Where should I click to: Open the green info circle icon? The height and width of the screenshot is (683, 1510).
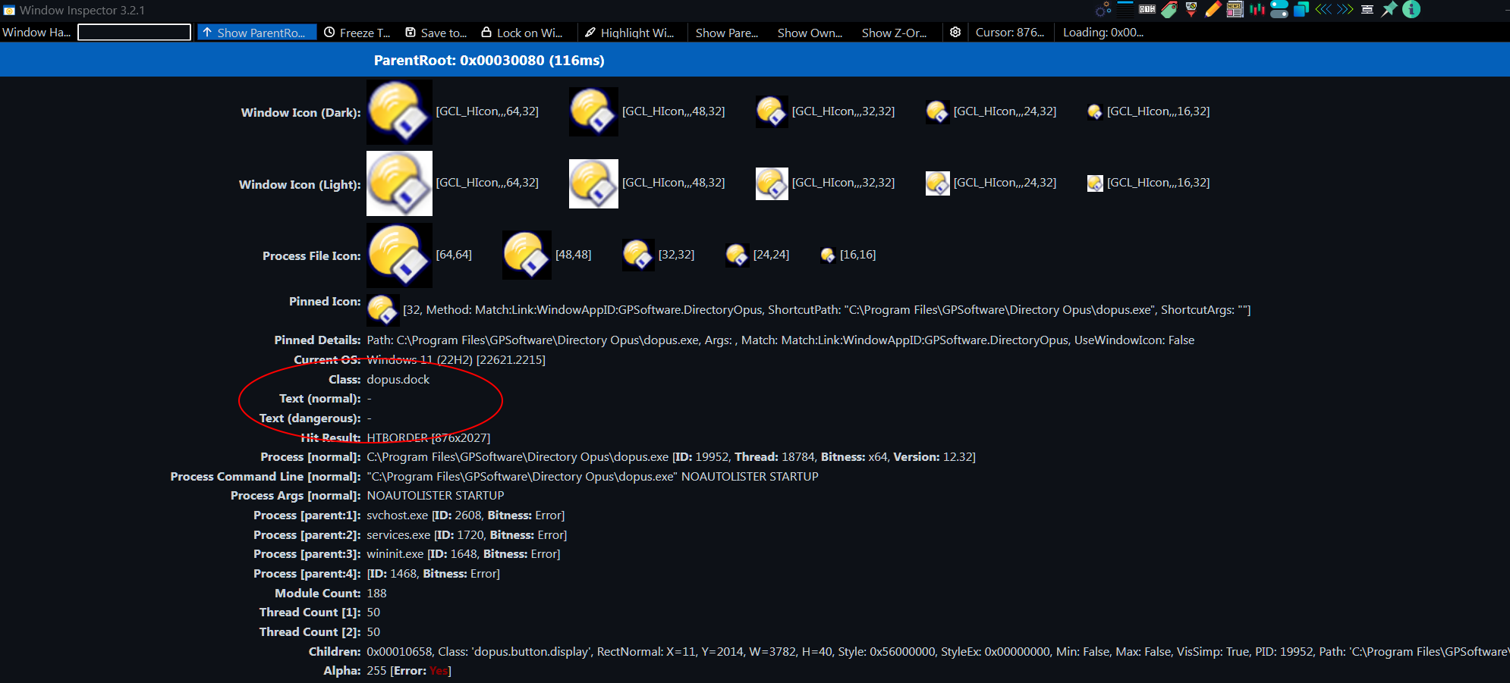1411,9
